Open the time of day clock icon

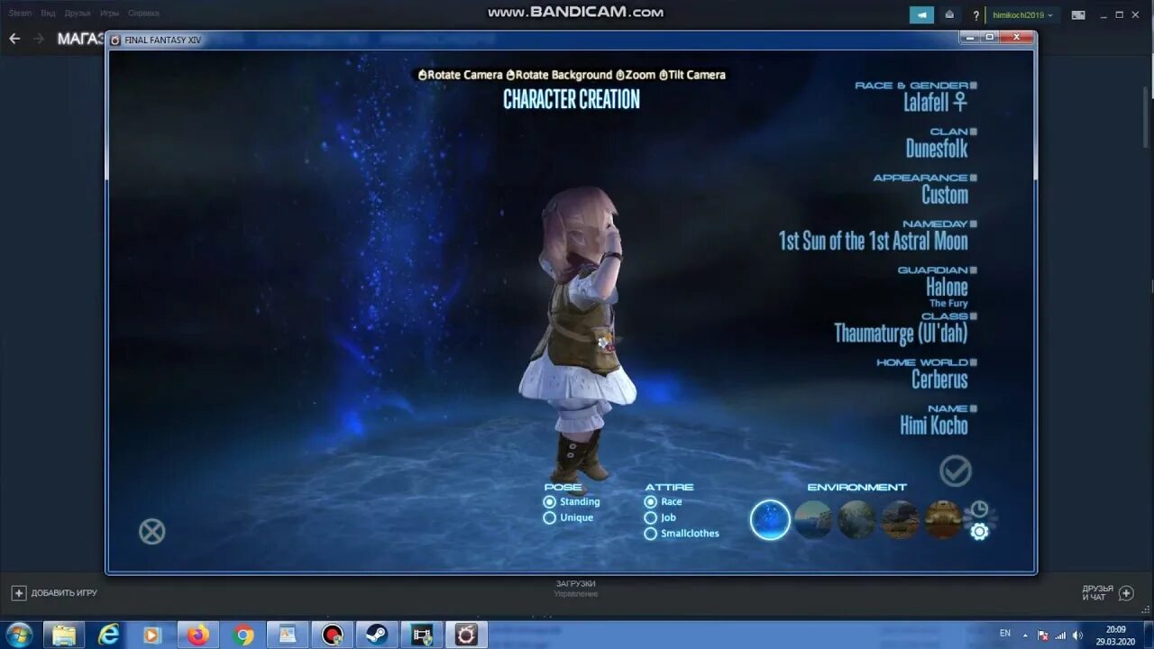pyautogui.click(x=979, y=510)
